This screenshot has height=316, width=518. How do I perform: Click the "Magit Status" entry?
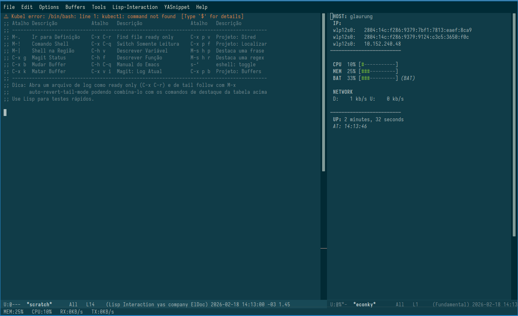(x=49, y=58)
